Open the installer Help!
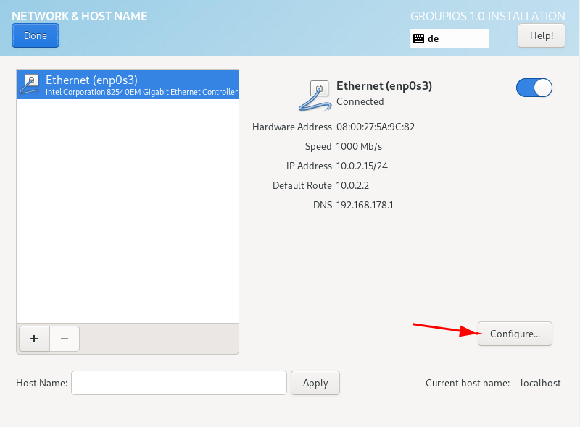Viewport: 580px width, 427px height. tap(541, 35)
